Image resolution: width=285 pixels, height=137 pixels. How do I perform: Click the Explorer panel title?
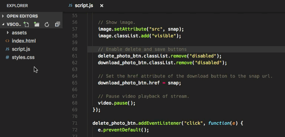pos(17,6)
